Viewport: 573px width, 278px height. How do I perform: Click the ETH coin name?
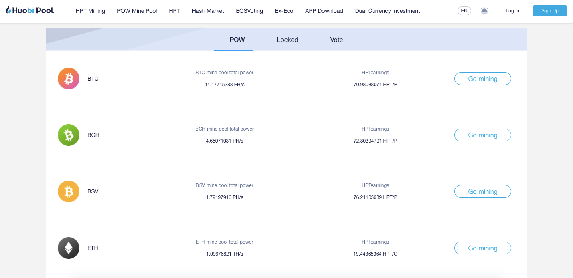pyautogui.click(x=93, y=248)
